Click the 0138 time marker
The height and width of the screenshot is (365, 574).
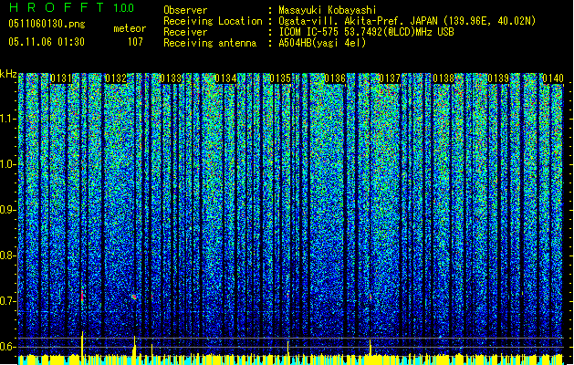pos(444,78)
